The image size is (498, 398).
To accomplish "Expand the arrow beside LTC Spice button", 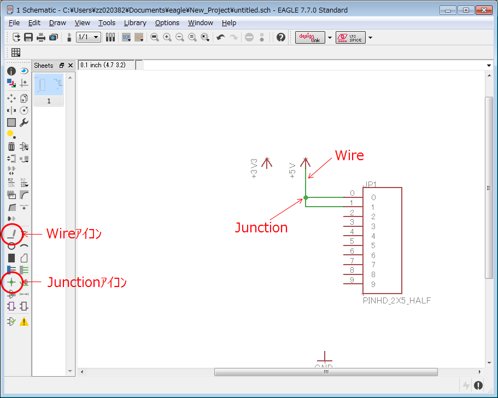I will 370,38.
